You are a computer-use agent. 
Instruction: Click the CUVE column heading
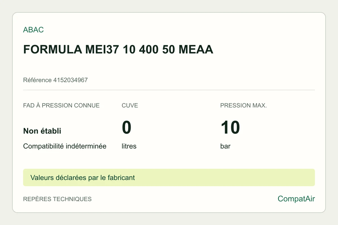[x=130, y=105]
